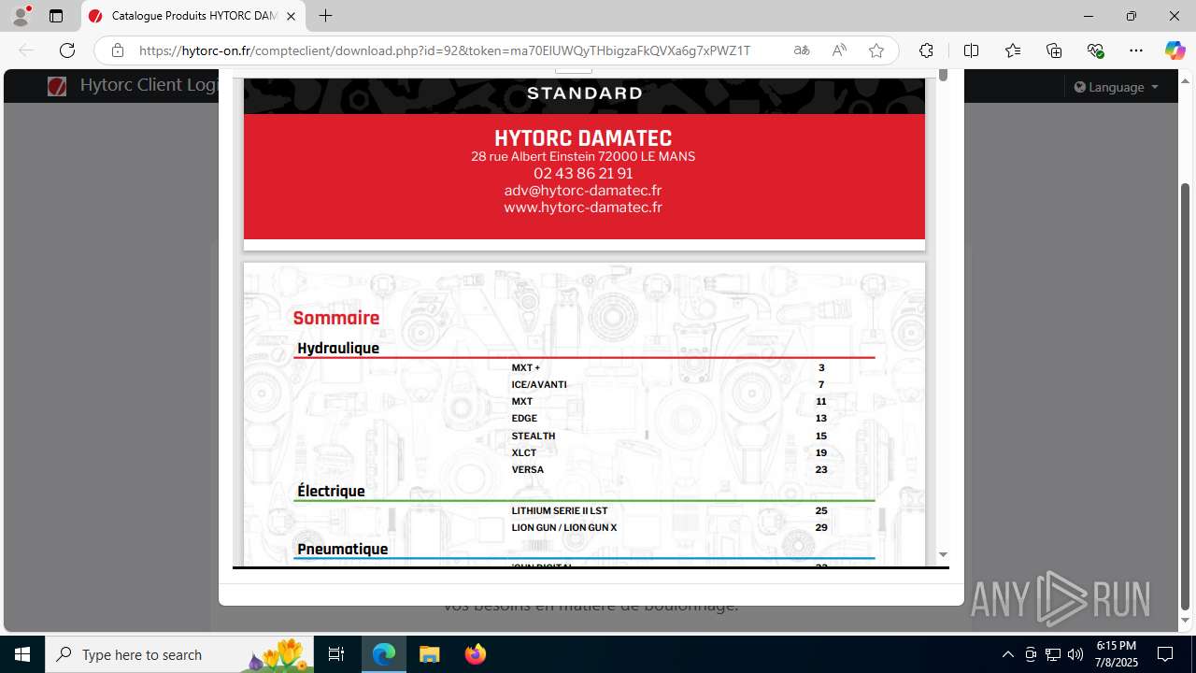Screen dimensions: 1196x673
Task: Open Task View on the taskbar
Action: pos(336,654)
